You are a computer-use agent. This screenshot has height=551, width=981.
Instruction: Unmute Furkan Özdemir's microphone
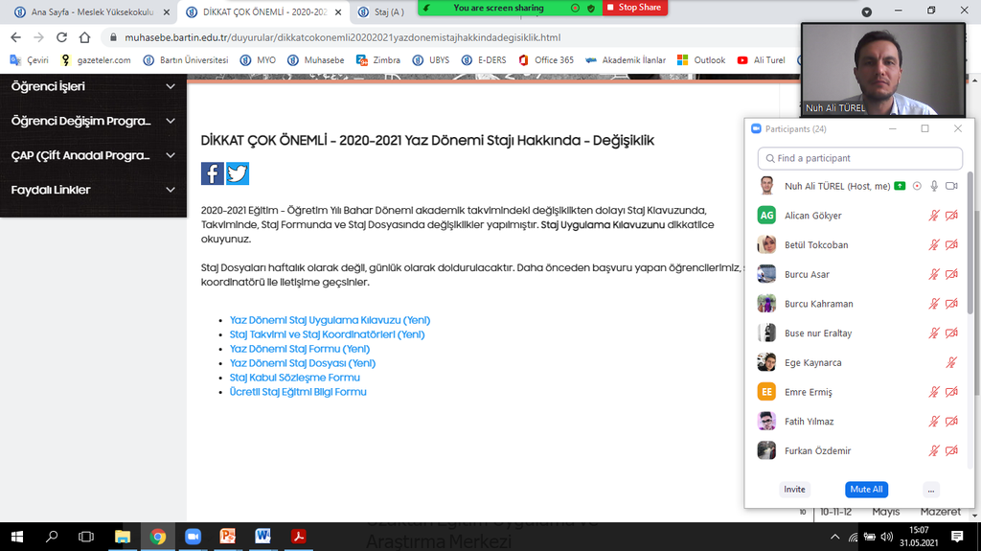pos(934,450)
